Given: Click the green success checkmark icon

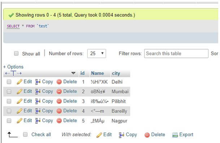Looking at the screenshot, I should point(11,15).
